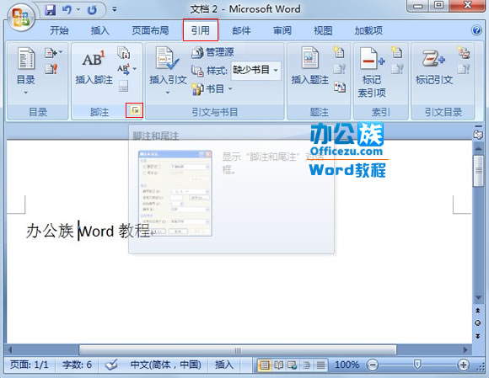Switch to the 插入 tab

coord(99,30)
